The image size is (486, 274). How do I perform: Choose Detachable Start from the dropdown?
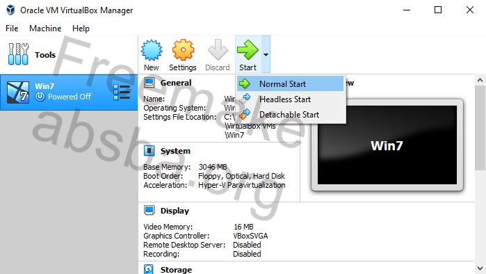291,114
